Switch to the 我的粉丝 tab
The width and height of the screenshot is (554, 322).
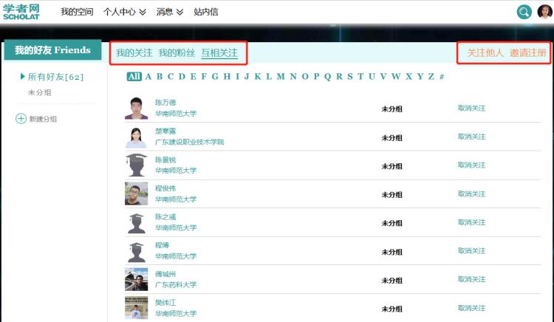pyautogui.click(x=177, y=53)
